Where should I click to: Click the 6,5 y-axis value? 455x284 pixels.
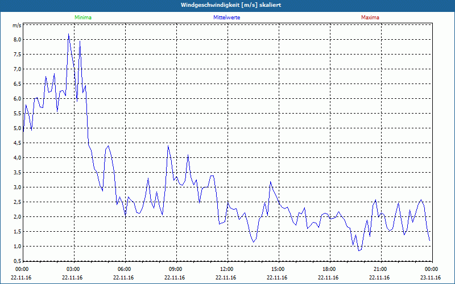(x=18, y=83)
